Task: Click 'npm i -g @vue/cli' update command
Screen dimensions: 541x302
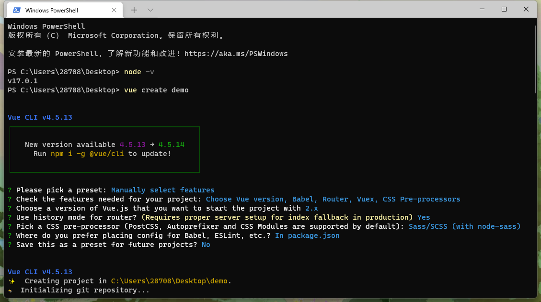Action: point(87,154)
